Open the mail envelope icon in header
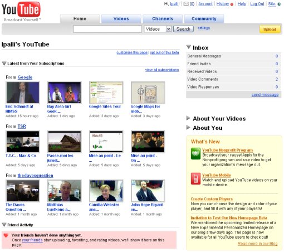 point(186,4)
